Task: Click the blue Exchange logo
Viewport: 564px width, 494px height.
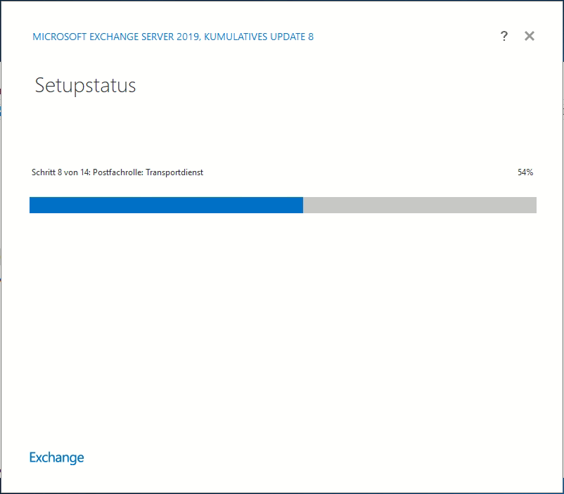Action: point(56,457)
